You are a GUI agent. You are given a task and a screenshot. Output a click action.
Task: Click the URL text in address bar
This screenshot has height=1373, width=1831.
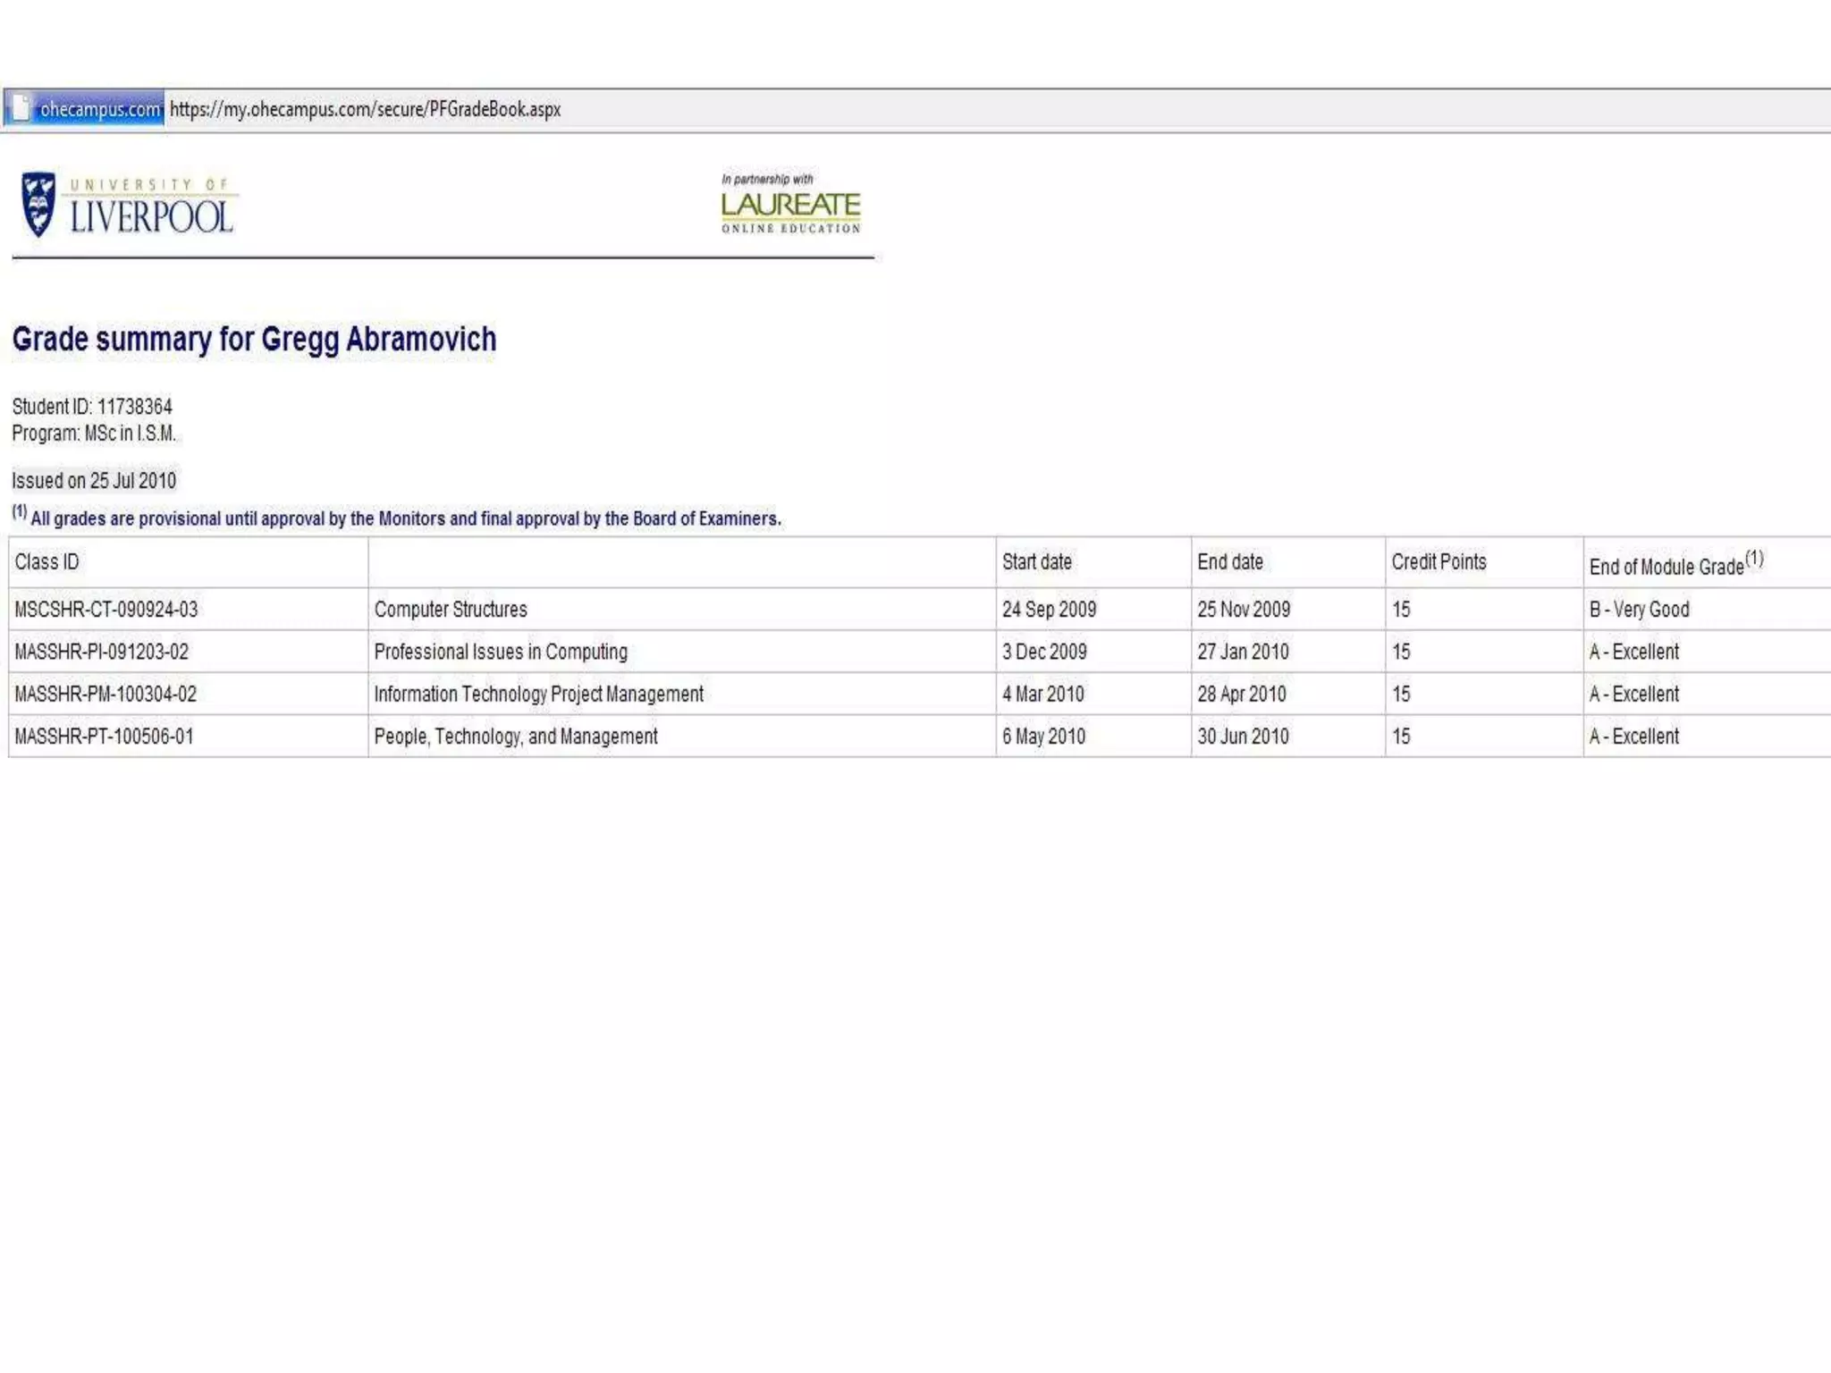point(365,109)
